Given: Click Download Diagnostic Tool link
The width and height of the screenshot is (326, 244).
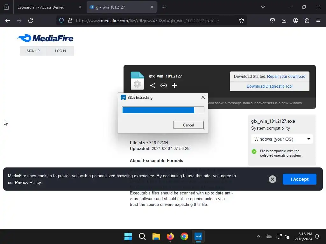Looking at the screenshot, I should (269, 86).
